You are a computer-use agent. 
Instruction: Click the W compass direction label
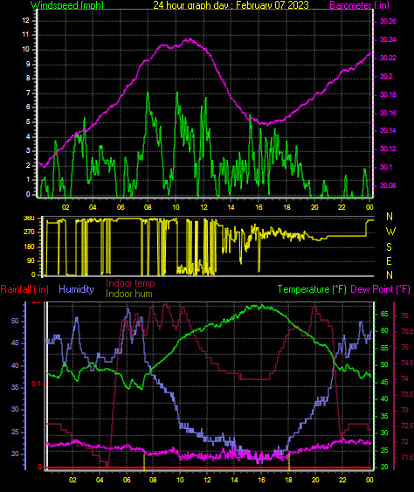(390, 232)
